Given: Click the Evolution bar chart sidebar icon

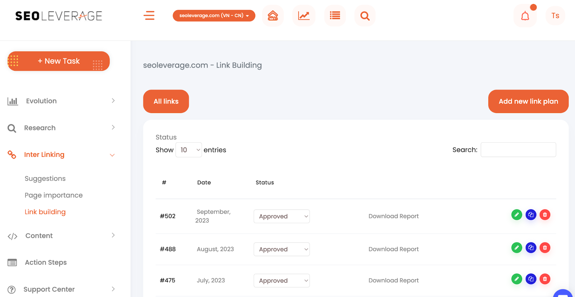Looking at the screenshot, I should (x=13, y=101).
